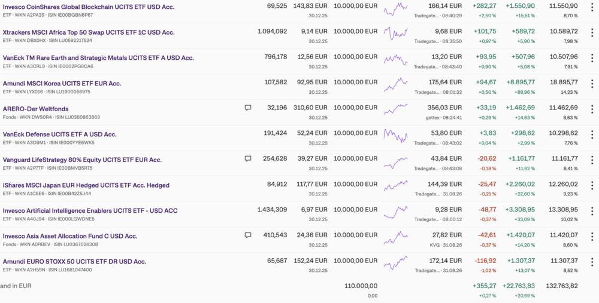Open three-dot menu for iShares MSCI Japan row
Viewport: 599px width, 303px height.
click(592, 185)
